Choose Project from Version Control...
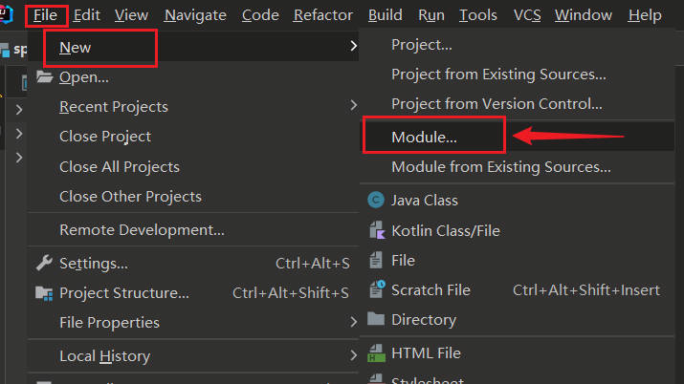 click(x=496, y=103)
